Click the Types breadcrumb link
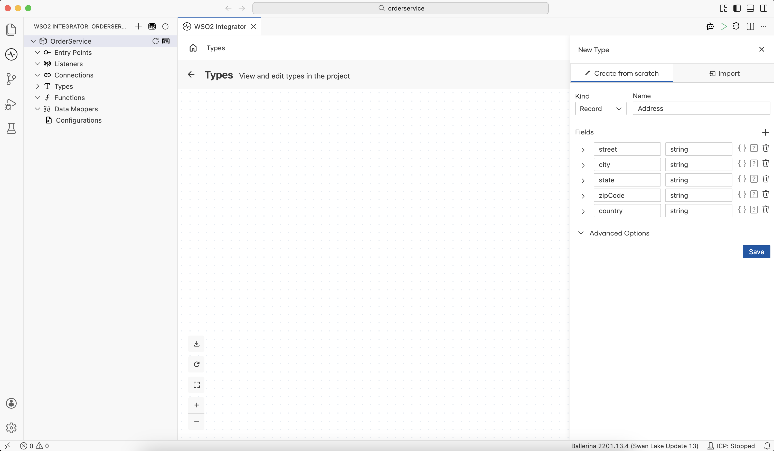Image resolution: width=774 pixels, height=451 pixels. [216, 48]
